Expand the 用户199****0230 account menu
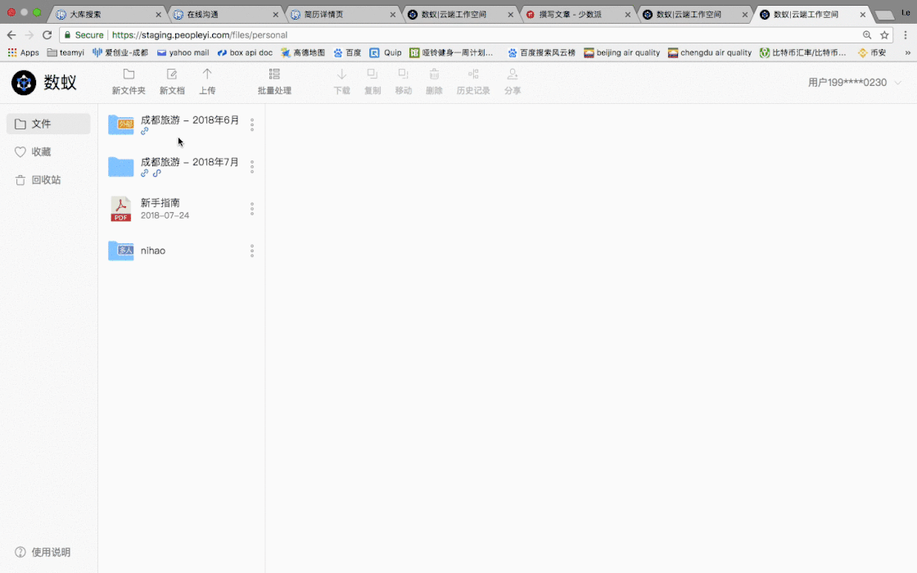The width and height of the screenshot is (917, 573). (854, 83)
